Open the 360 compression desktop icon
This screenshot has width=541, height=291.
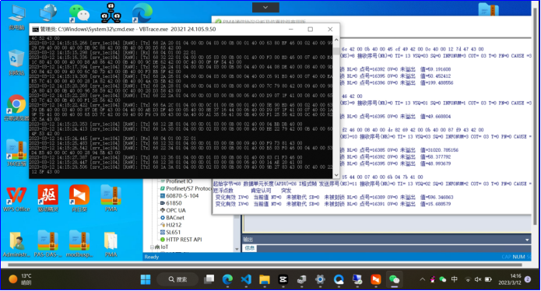[x=16, y=153]
